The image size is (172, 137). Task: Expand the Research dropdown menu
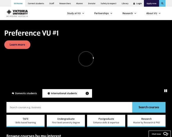[129, 13]
